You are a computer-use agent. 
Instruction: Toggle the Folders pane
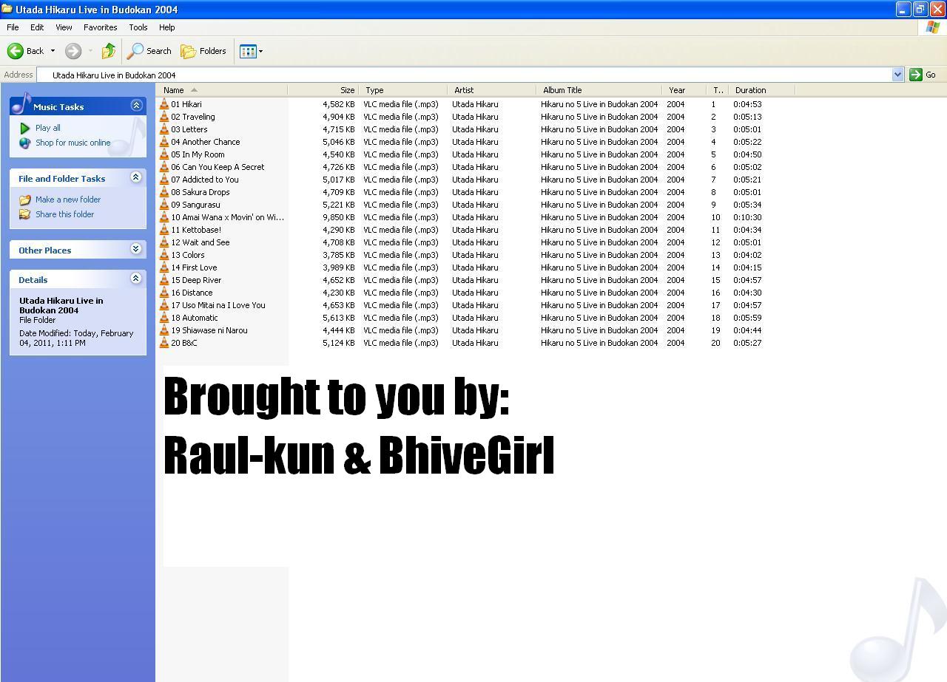pyautogui.click(x=203, y=51)
